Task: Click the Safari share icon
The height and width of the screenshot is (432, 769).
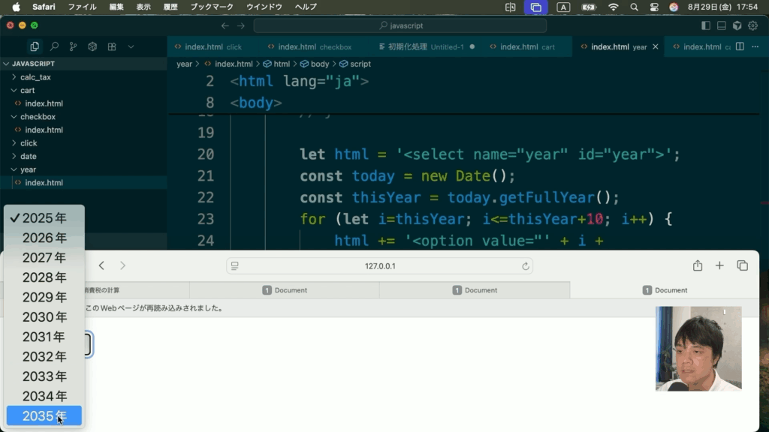Action: (698, 265)
